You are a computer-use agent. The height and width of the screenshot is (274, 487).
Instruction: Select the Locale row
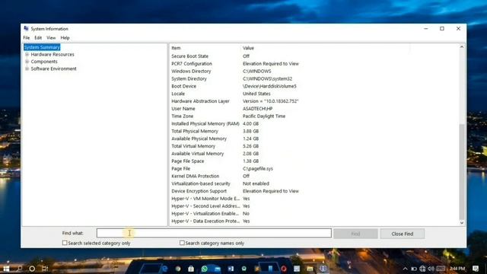(314, 94)
